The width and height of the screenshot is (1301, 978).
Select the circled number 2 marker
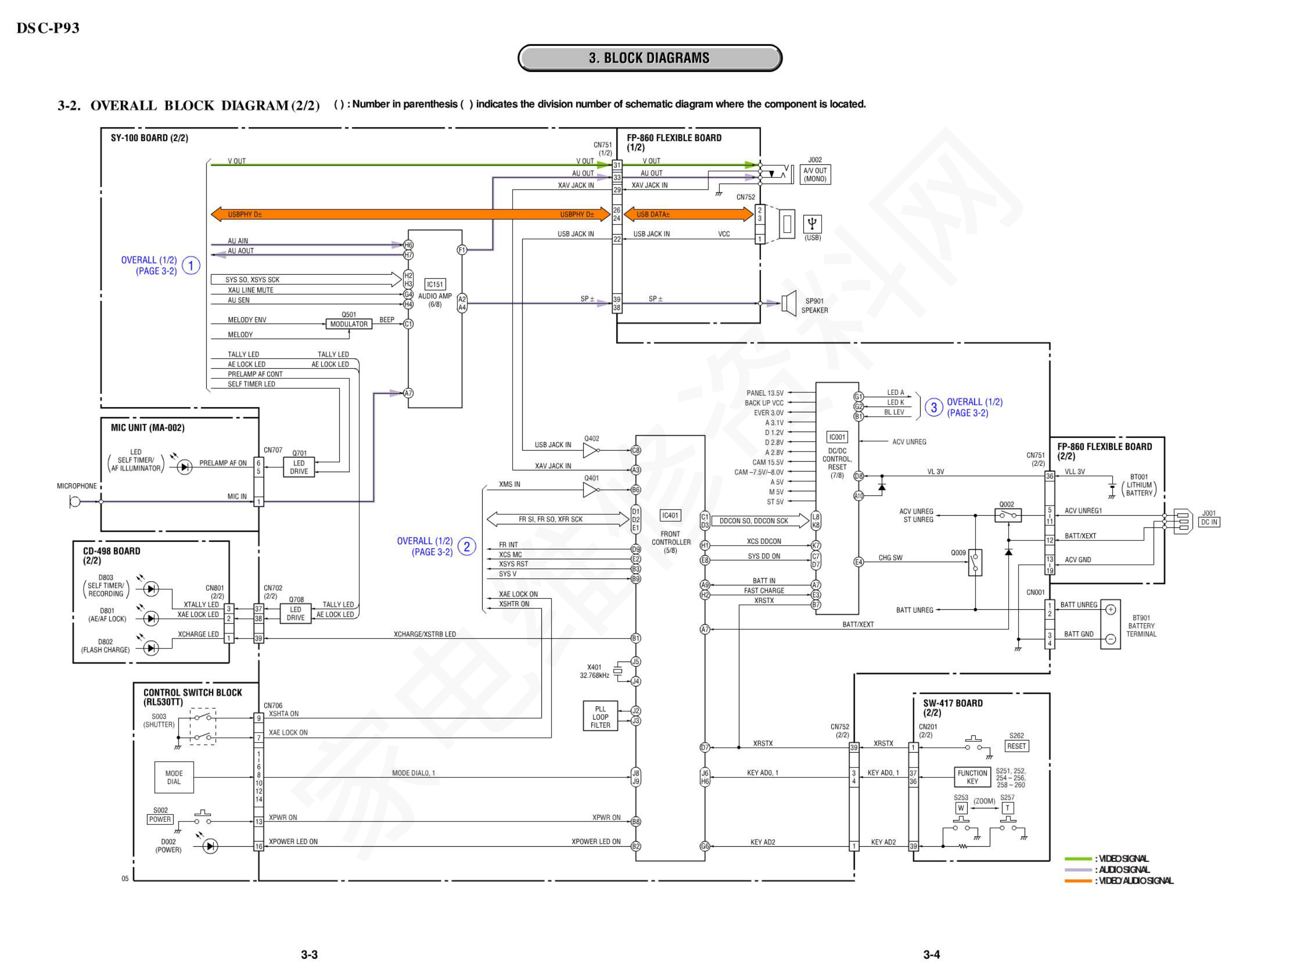coord(467,547)
